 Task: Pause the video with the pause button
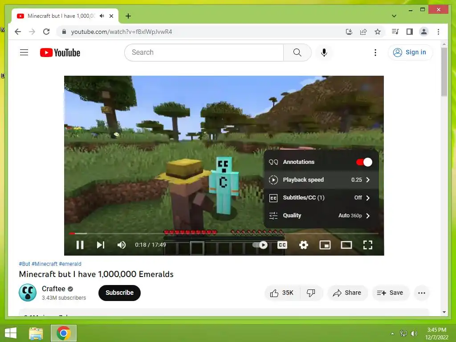pos(80,245)
